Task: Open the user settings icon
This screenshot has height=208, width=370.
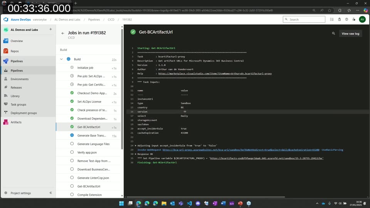Action: coord(354,20)
